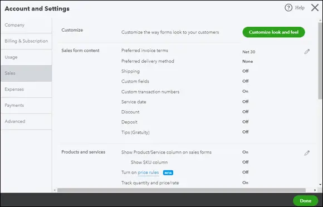Switch to the Billing & Subscription tab
Image resolution: width=323 pixels, height=207 pixels.
[x=26, y=41]
